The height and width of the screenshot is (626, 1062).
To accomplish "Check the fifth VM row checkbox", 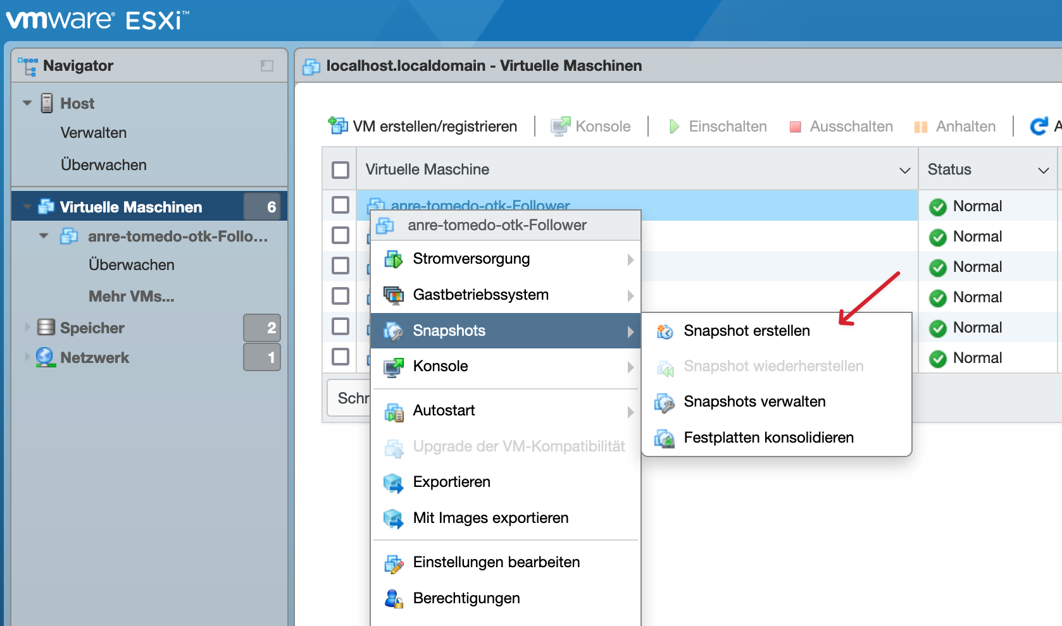I will point(340,326).
